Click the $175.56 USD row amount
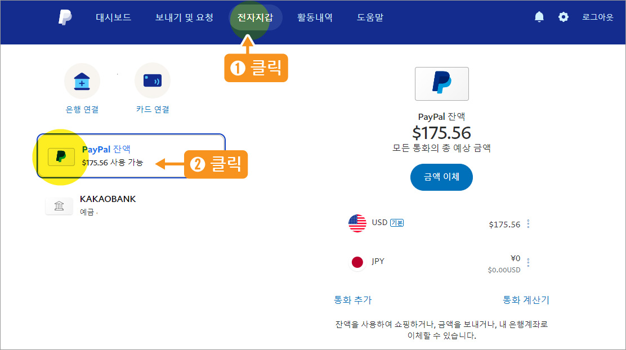This screenshot has height=350, width=626. coord(504,225)
